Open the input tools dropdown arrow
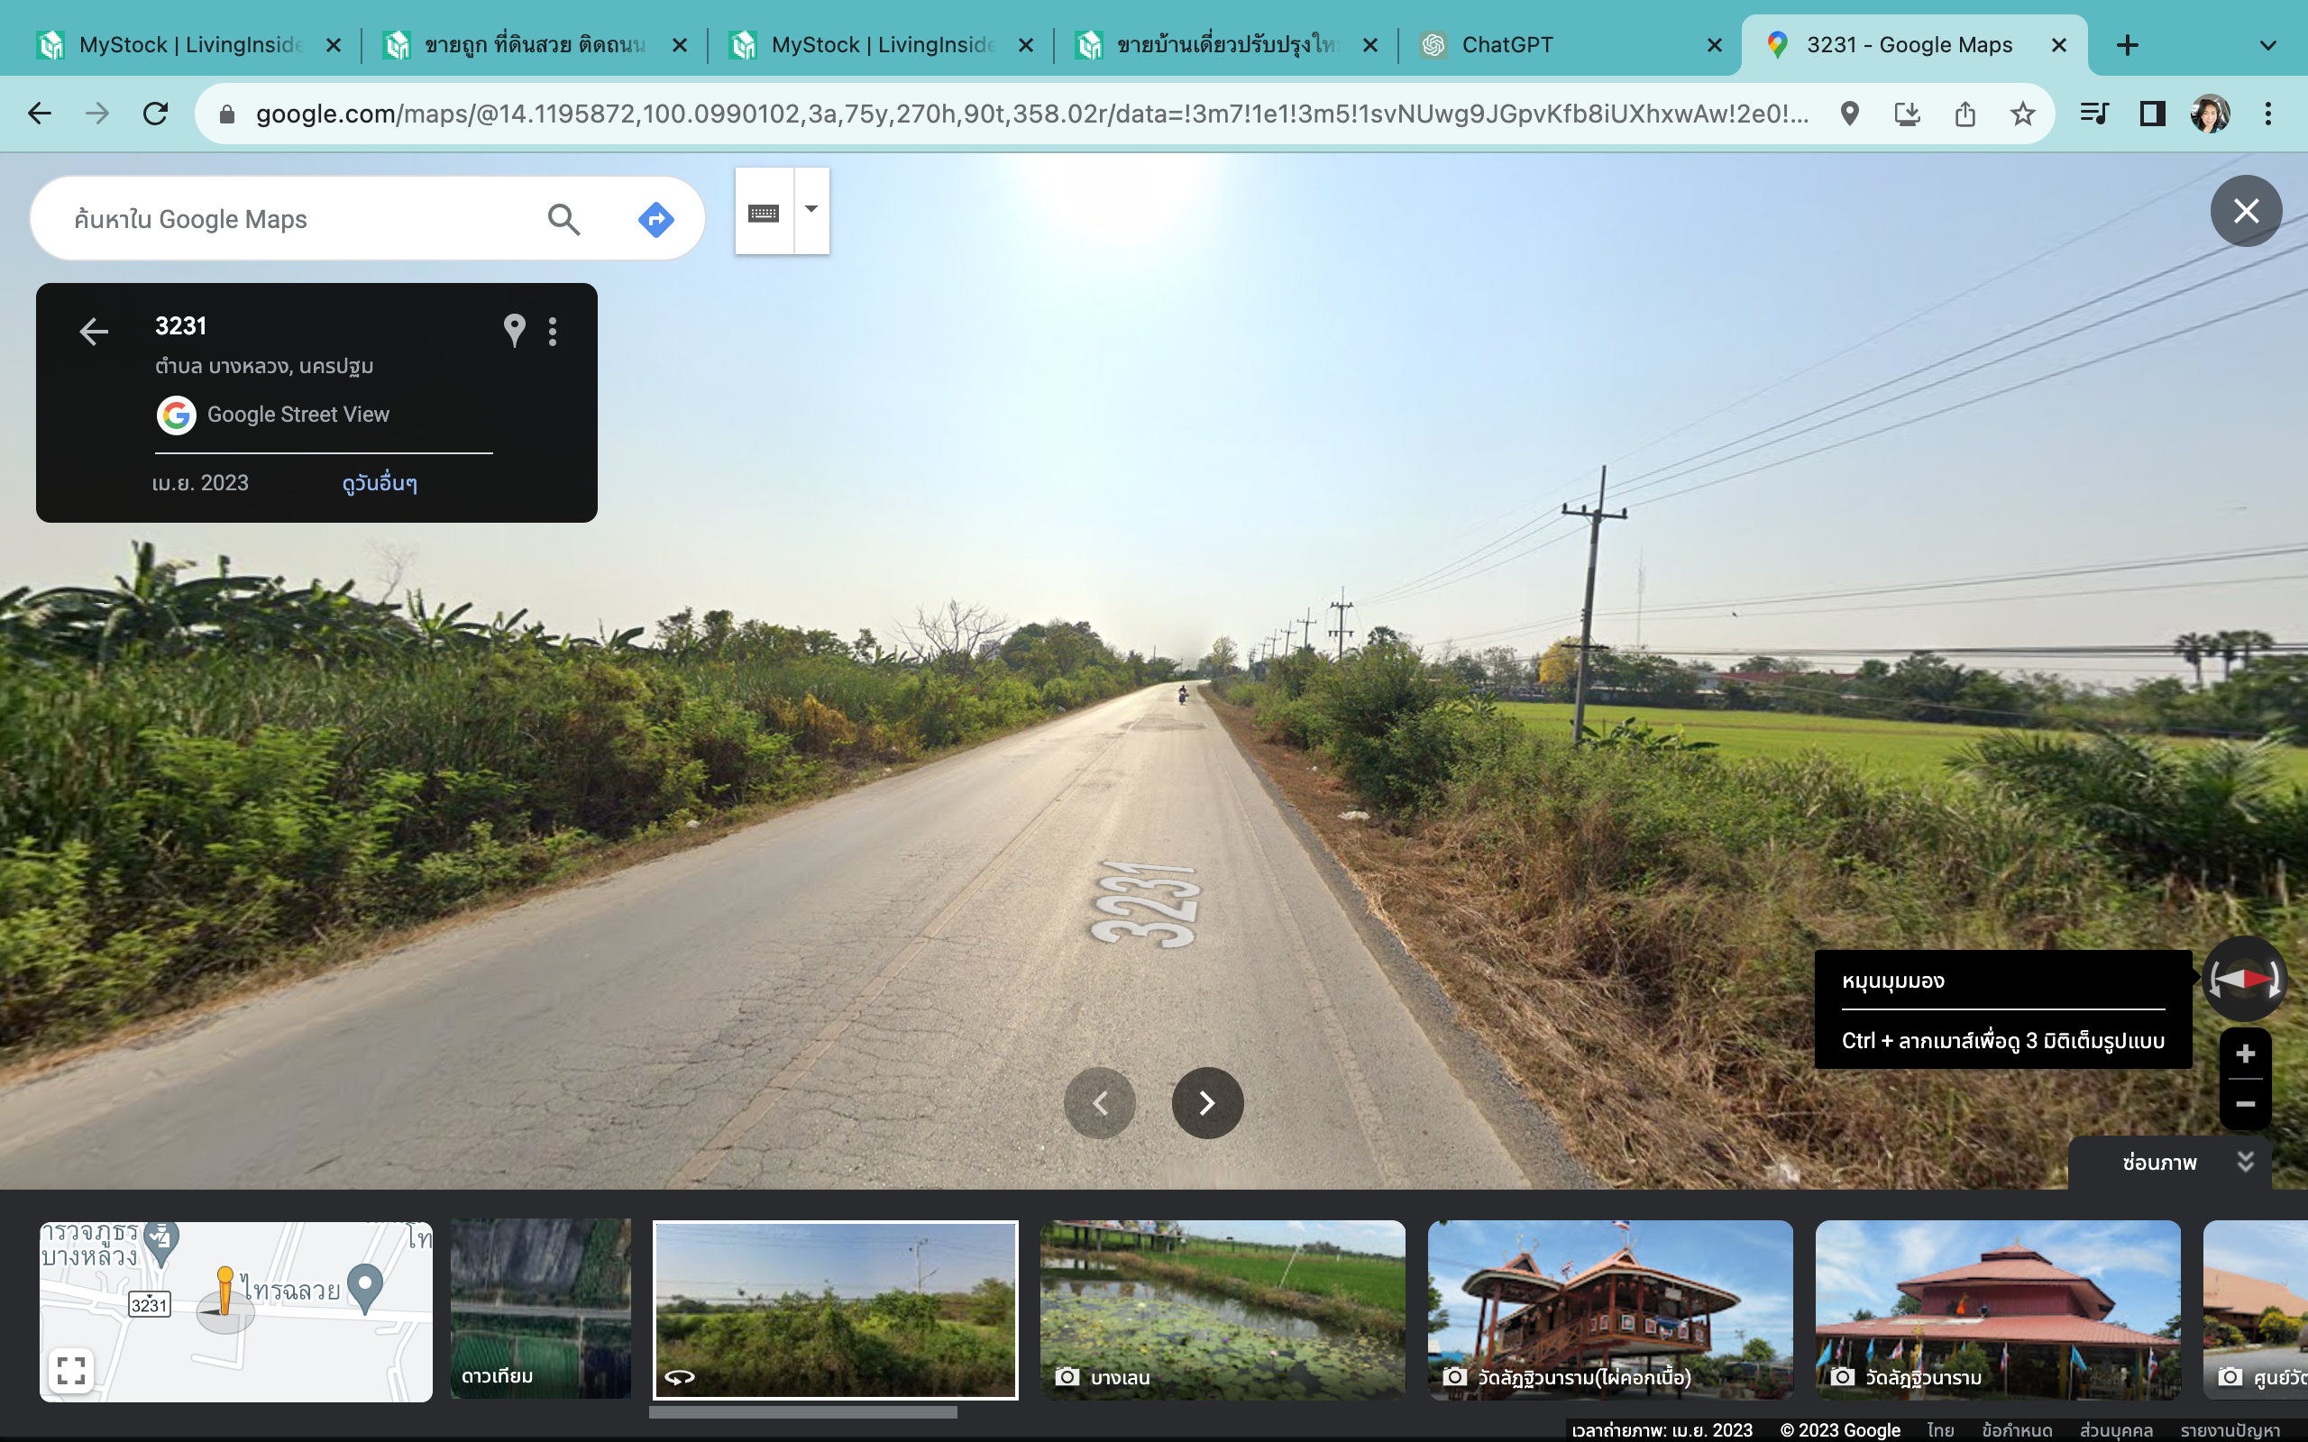This screenshot has height=1442, width=2308. [x=811, y=210]
